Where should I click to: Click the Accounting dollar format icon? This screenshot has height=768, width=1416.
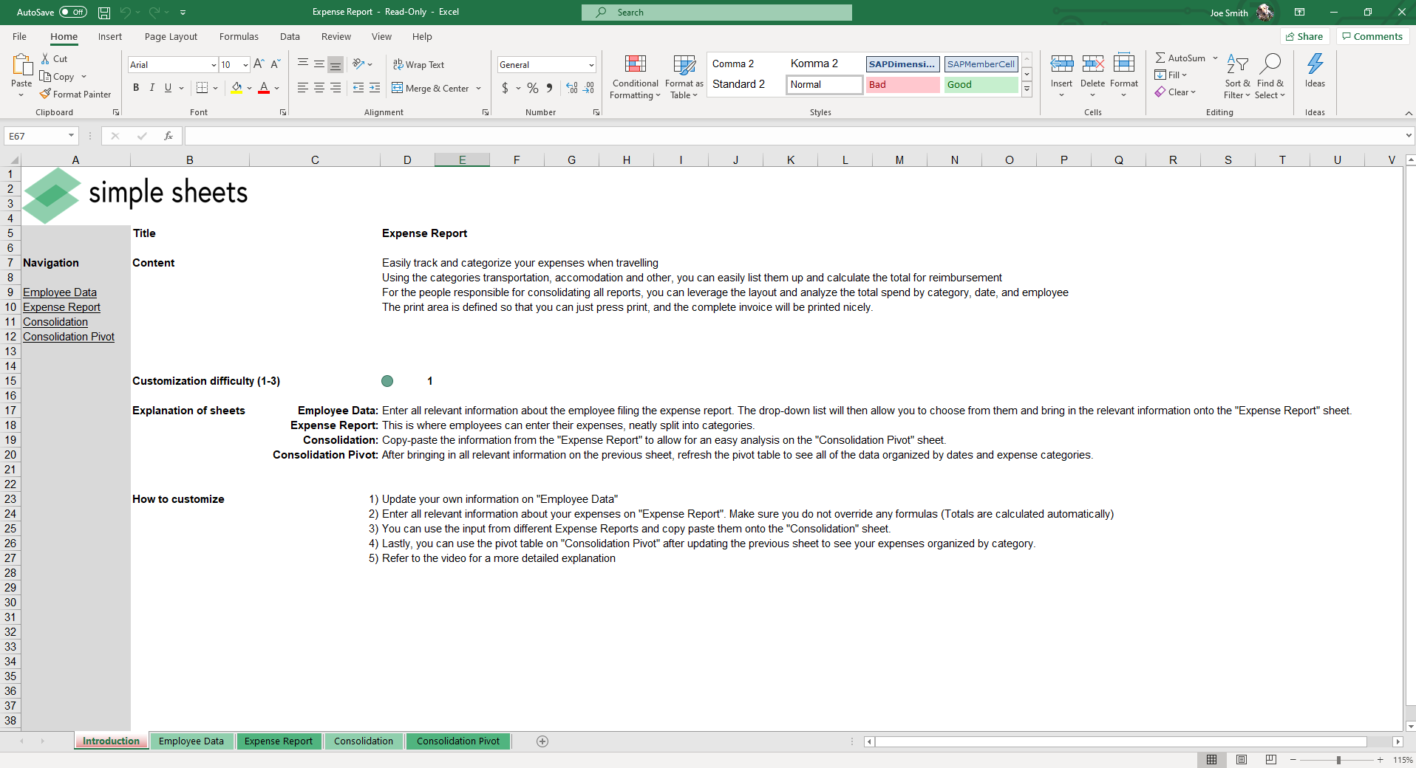(x=505, y=88)
